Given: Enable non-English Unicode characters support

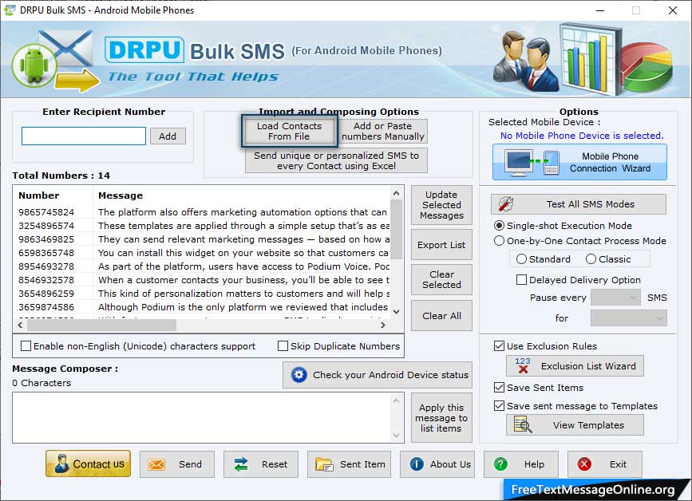Looking at the screenshot, I should [26, 346].
